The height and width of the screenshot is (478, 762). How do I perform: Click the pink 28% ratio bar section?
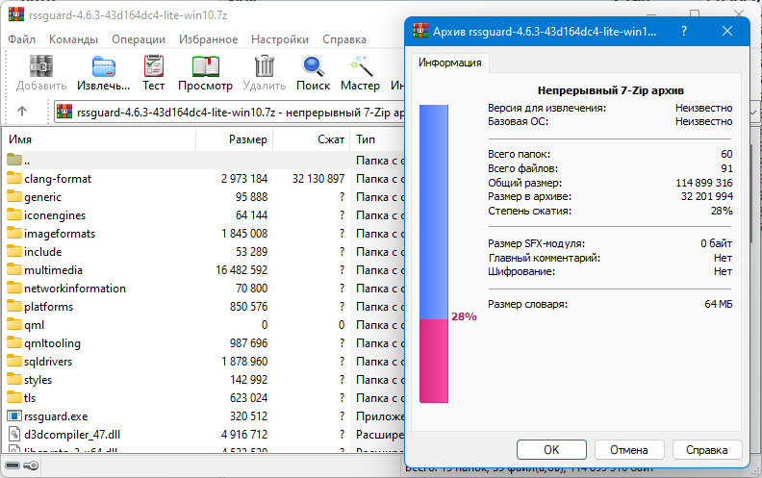point(434,361)
